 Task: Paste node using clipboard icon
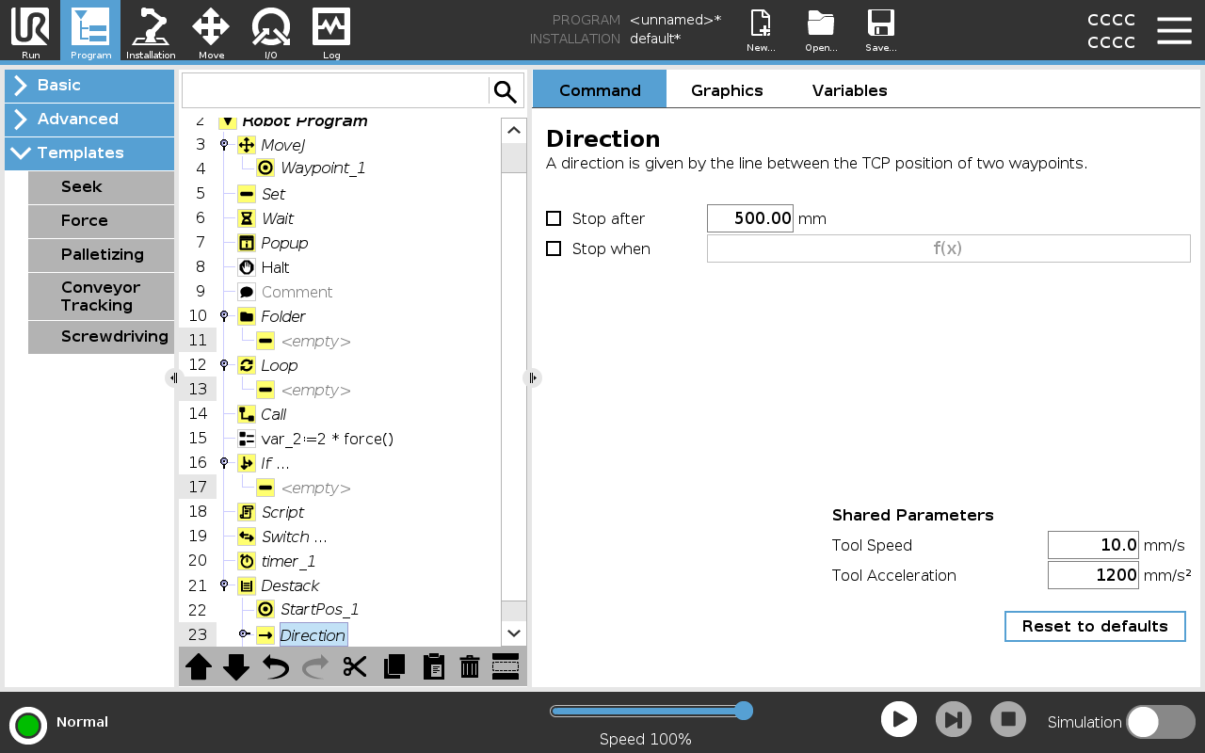coord(433,666)
